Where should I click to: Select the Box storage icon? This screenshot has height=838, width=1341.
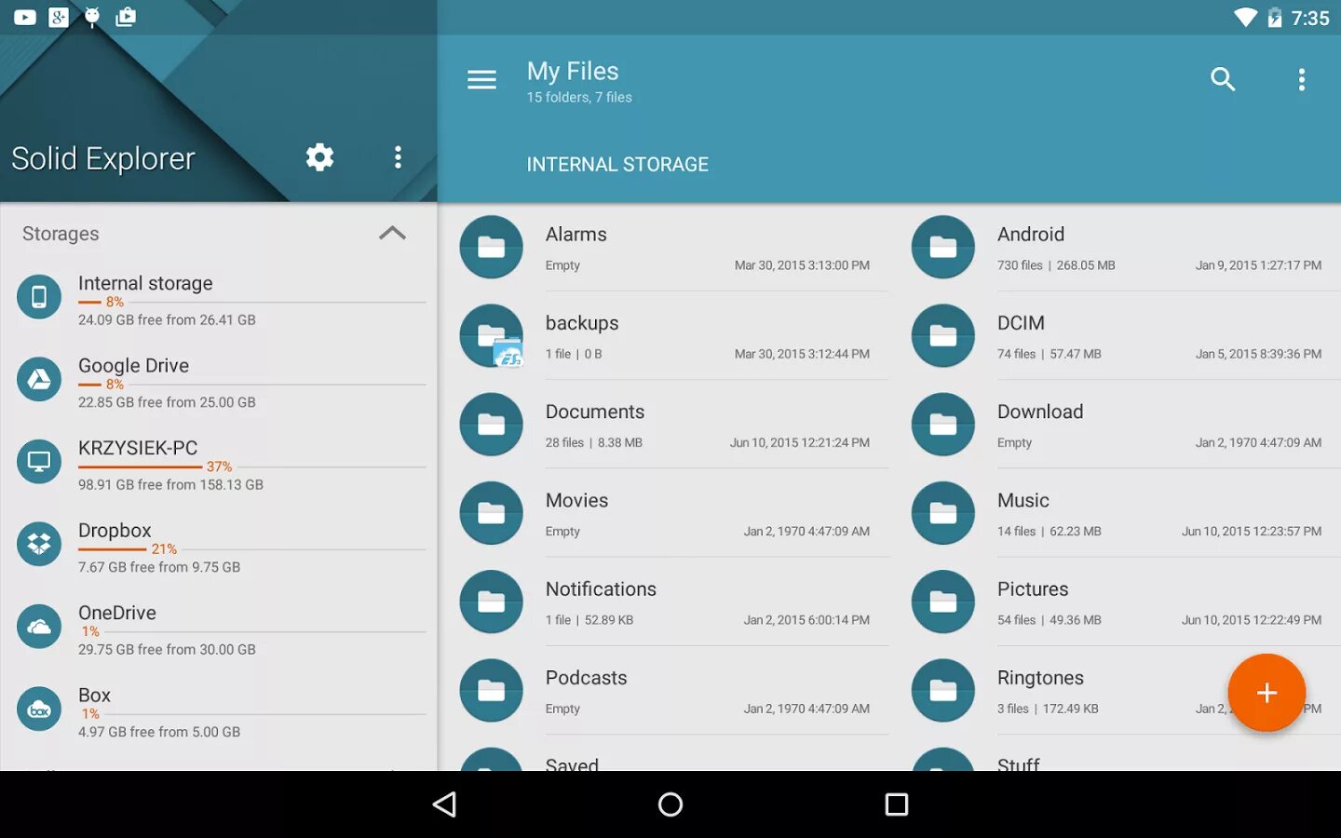click(x=39, y=709)
